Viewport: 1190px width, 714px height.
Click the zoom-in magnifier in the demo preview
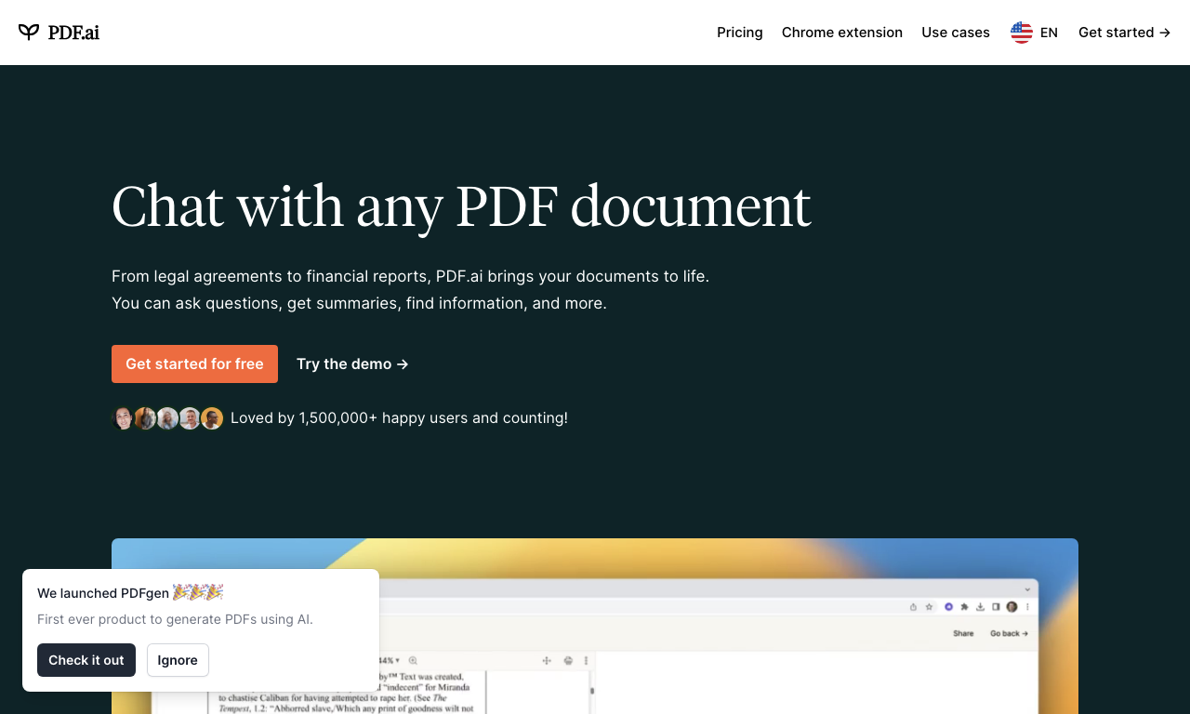413,660
